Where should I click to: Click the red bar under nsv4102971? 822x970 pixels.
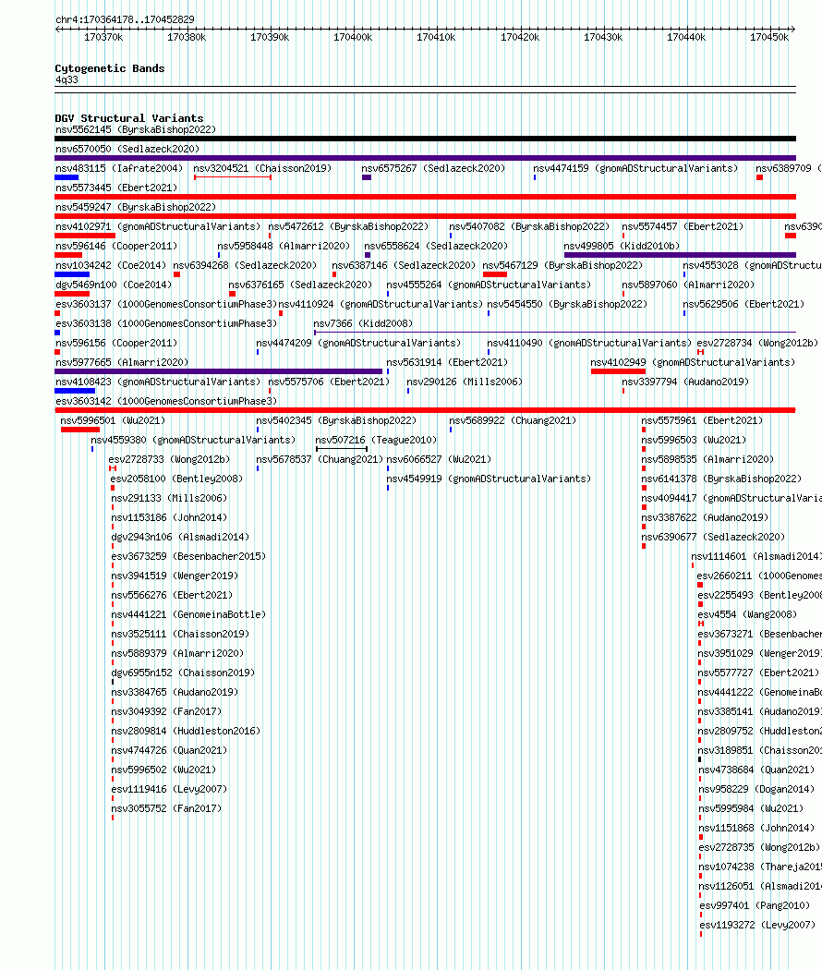coord(85,236)
